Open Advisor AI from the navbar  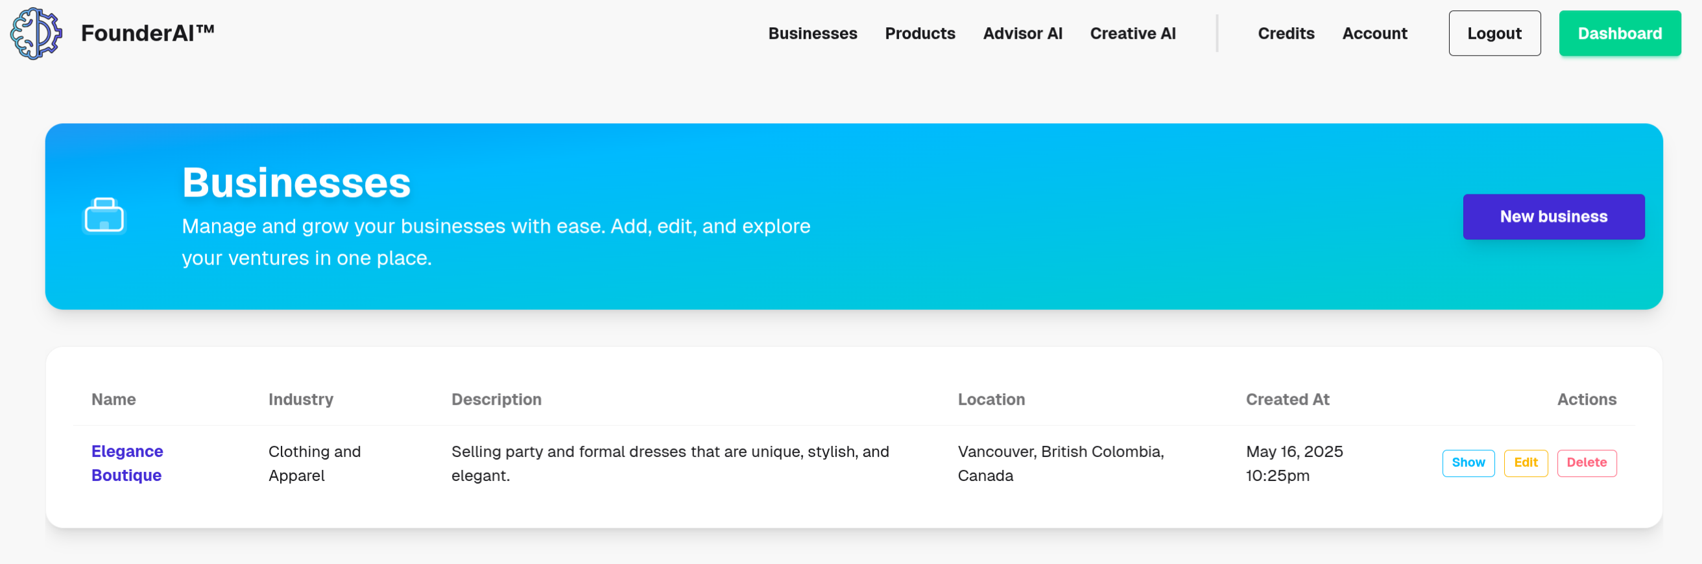click(x=1022, y=33)
